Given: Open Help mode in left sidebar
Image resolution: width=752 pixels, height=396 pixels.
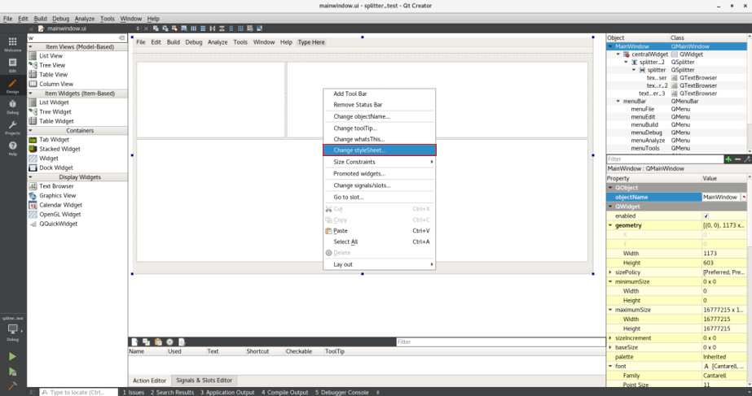Looking at the screenshot, I should coord(12,148).
